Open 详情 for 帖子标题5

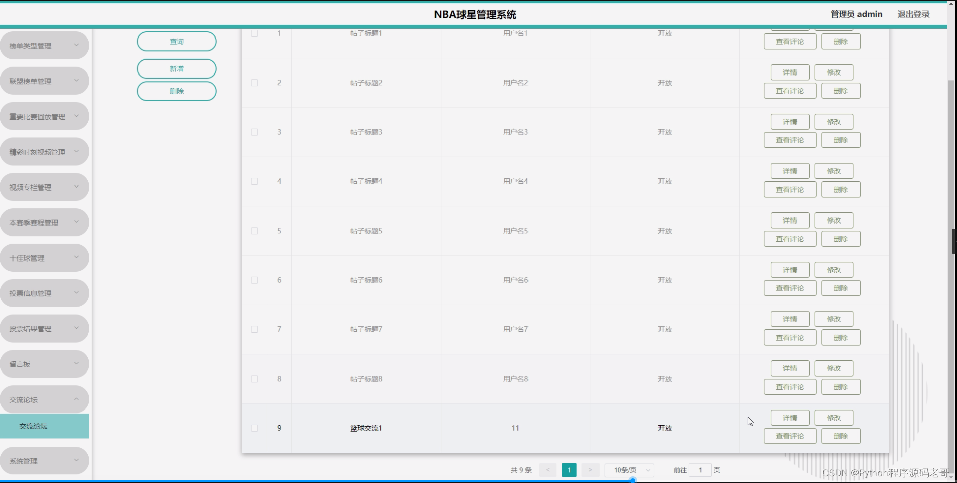point(789,220)
